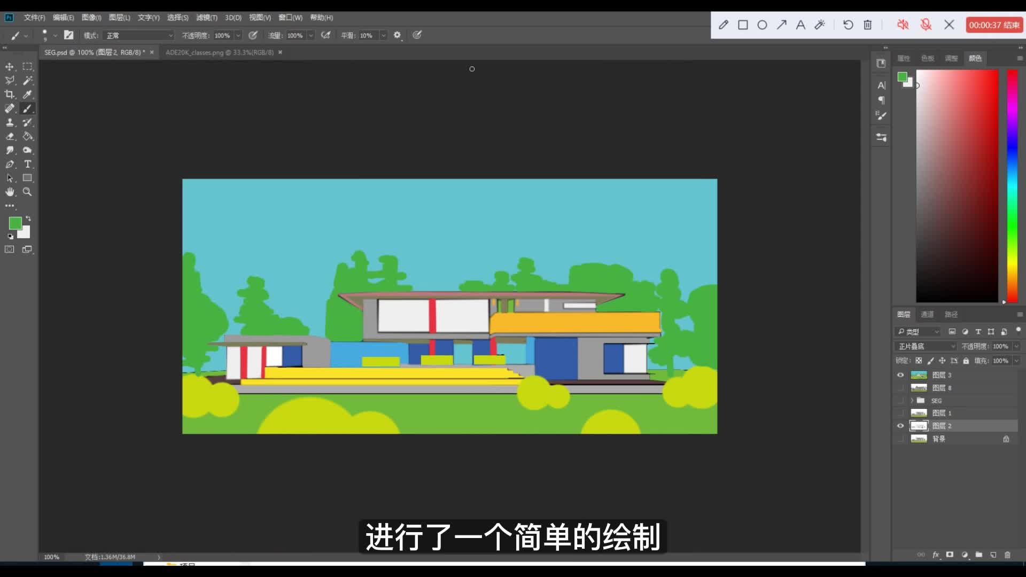Select the Crop tool
Screen dimensions: 1026x577
click(x=10, y=95)
